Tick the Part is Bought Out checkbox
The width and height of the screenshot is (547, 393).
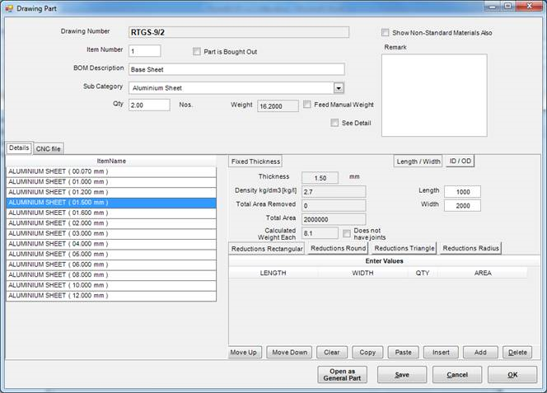pos(197,52)
